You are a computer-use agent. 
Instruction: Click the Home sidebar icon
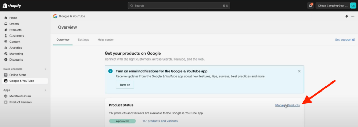tap(6, 18)
